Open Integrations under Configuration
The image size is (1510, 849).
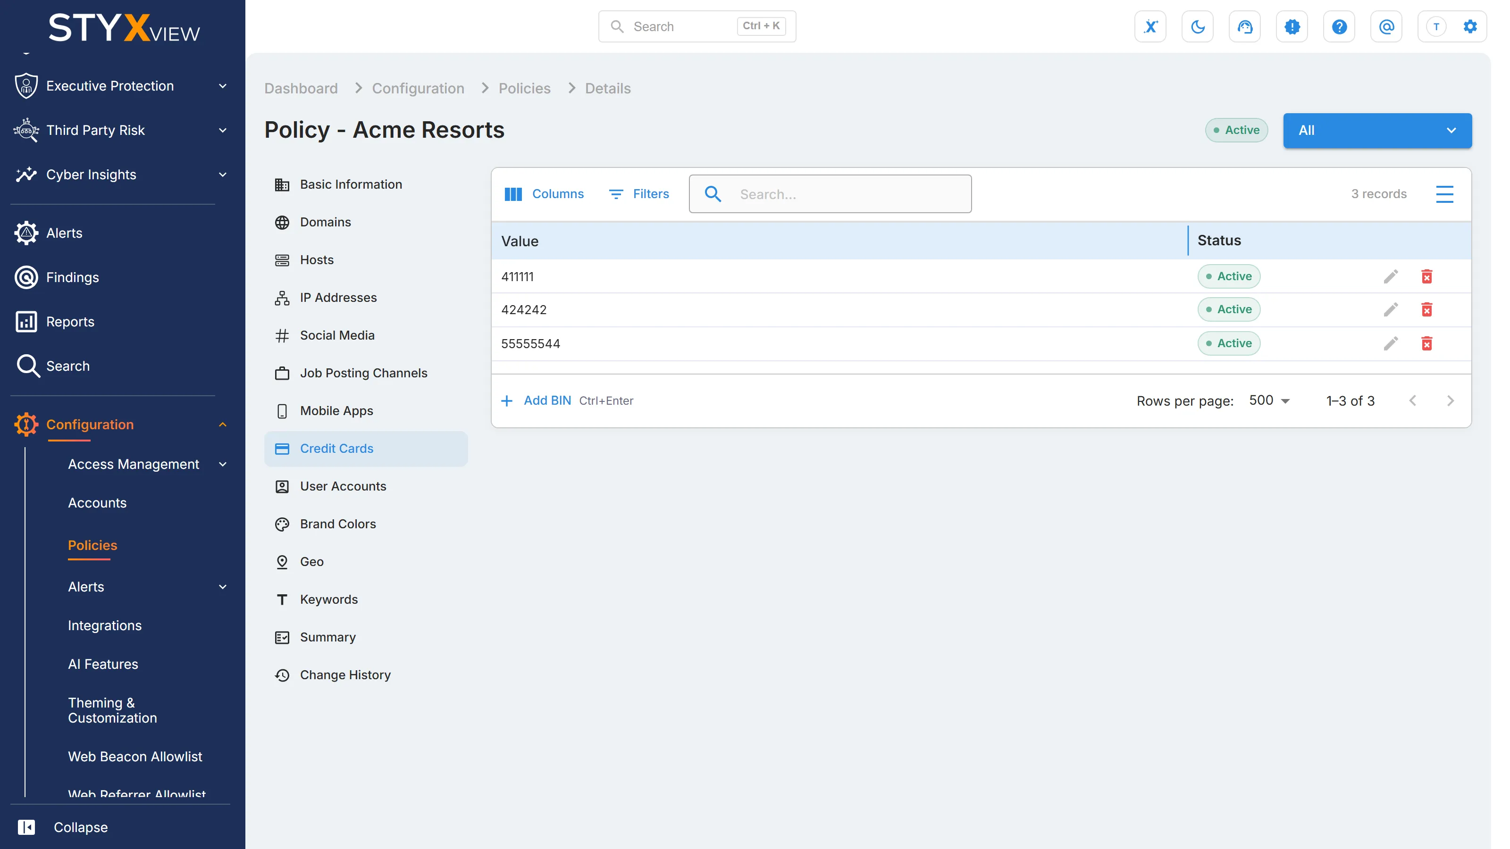tap(104, 625)
